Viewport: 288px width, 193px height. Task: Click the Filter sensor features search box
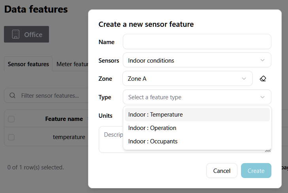(x=49, y=95)
